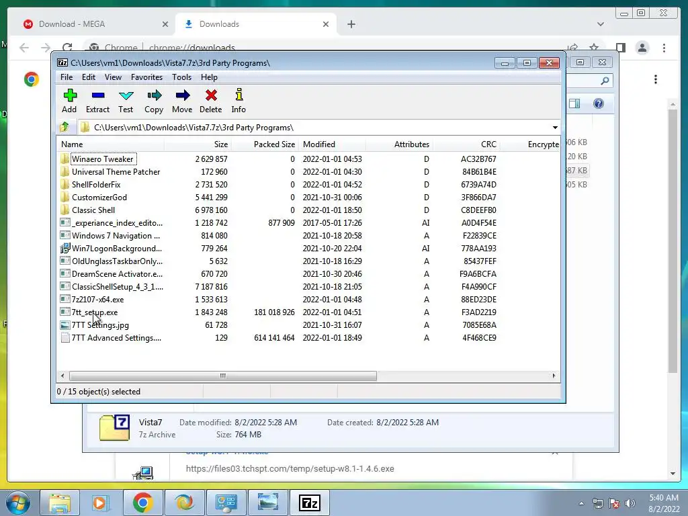Click the 7TT Advanced Settings file icon

coord(65,338)
